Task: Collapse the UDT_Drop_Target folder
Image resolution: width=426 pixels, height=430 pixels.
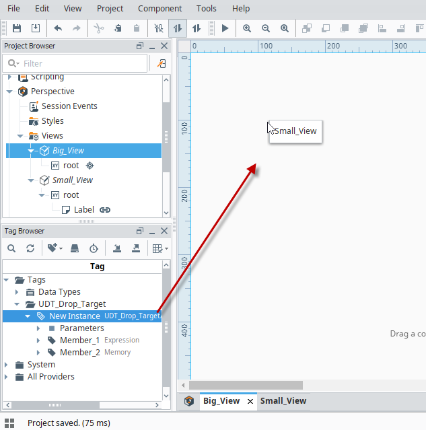Action: [x=17, y=304]
